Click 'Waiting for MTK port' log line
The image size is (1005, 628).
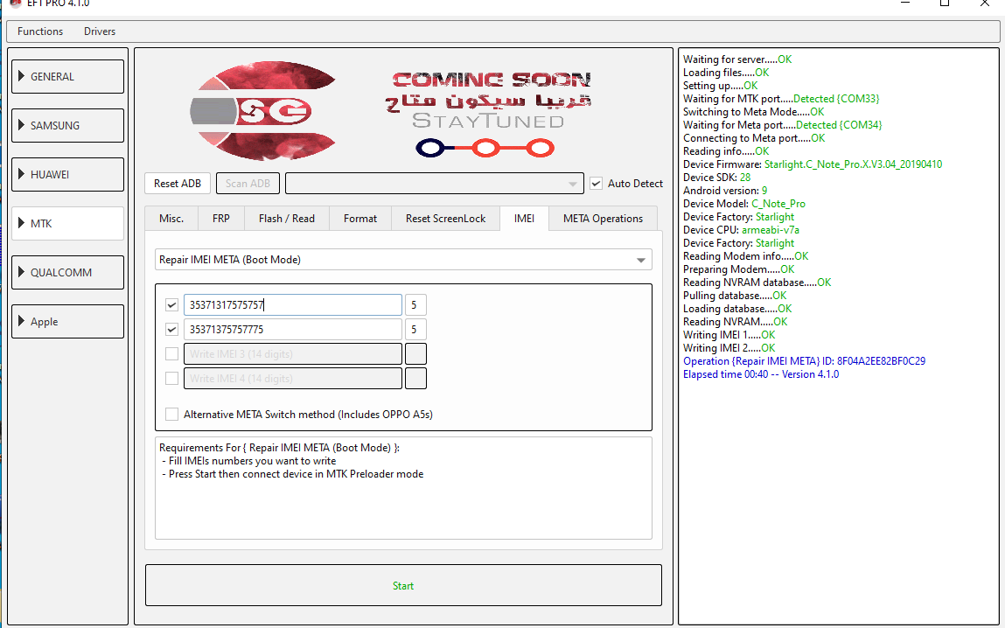(x=781, y=99)
